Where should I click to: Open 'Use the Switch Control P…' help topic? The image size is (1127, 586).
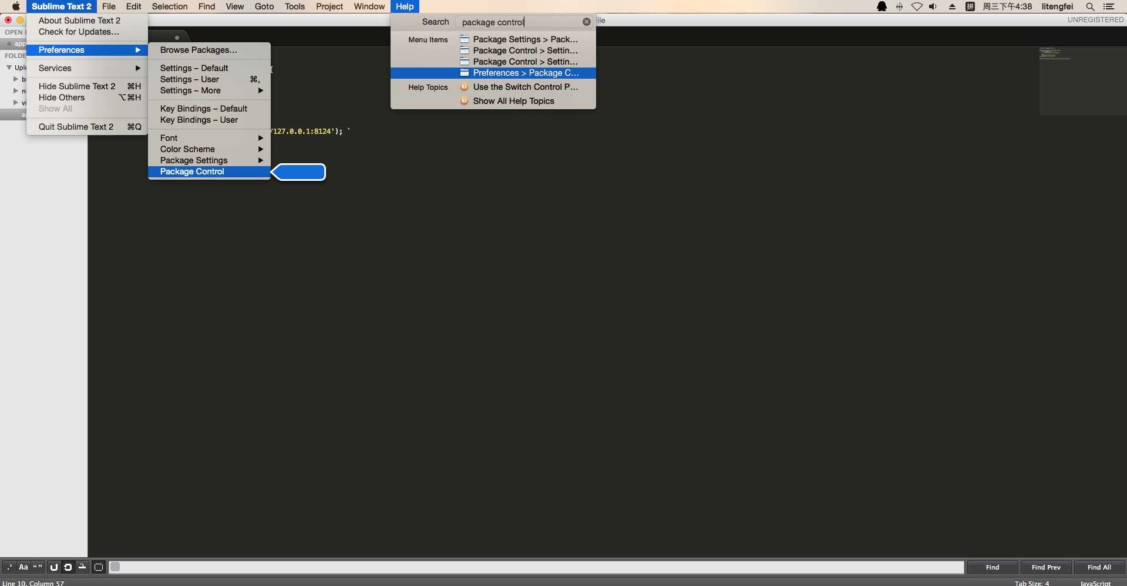pyautogui.click(x=493, y=87)
